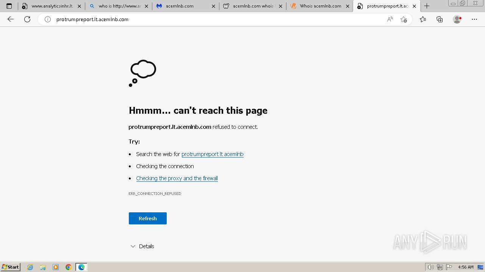This screenshot has height=272, width=485.
Task: Select Microsoft Edge taskbar button
Action: [x=81, y=267]
